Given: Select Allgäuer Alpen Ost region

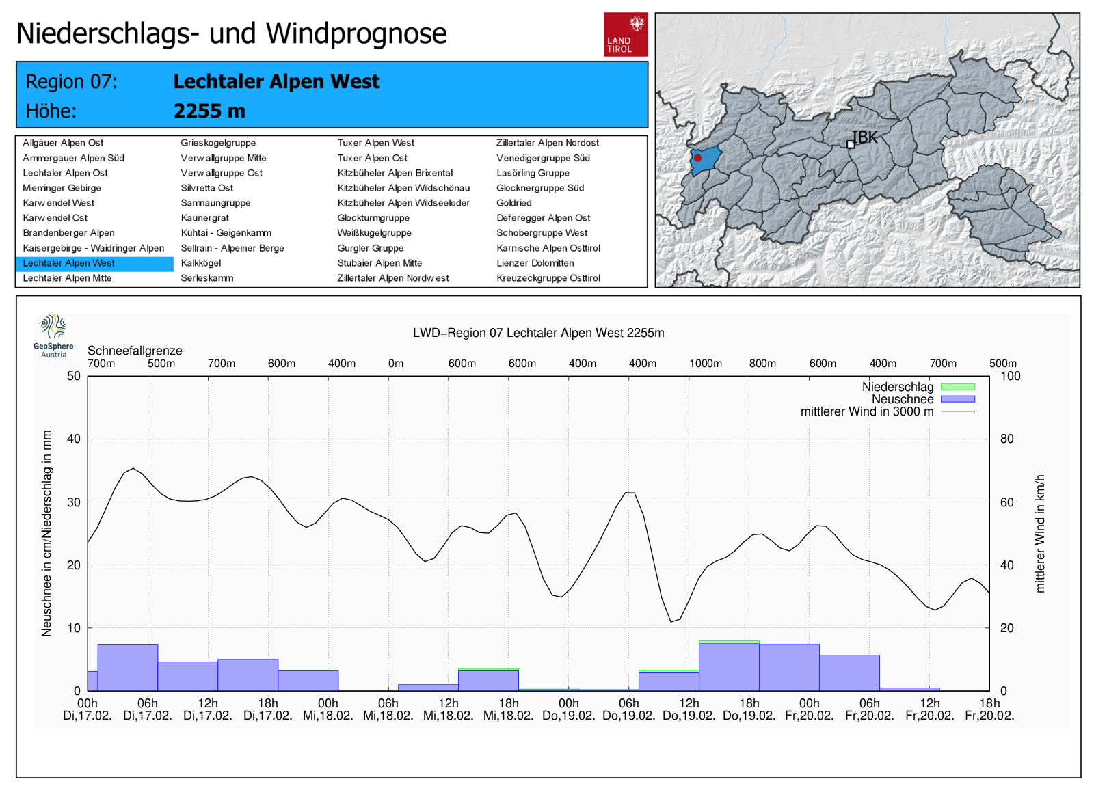Looking at the screenshot, I should [63, 143].
